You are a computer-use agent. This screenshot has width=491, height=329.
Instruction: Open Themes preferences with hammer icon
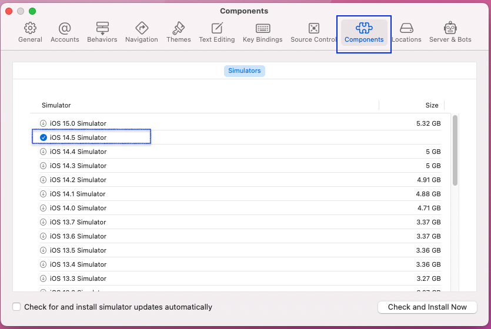(x=179, y=32)
